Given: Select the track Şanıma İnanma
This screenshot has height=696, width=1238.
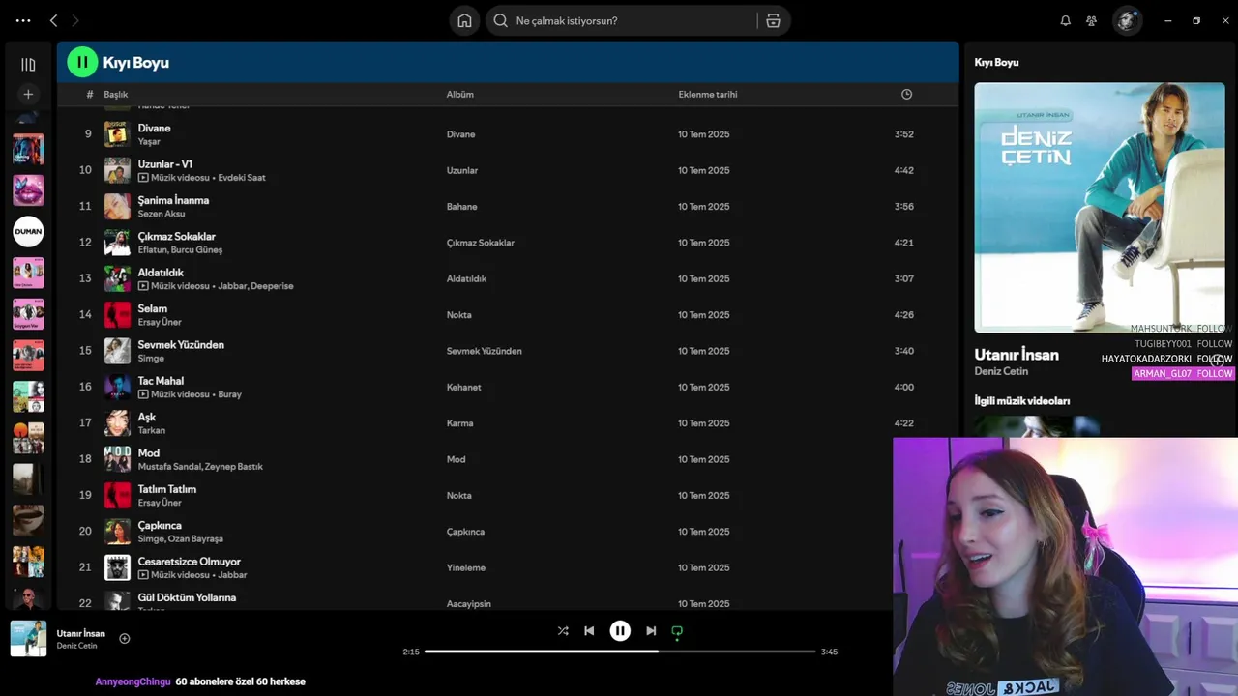Looking at the screenshot, I should click(173, 200).
